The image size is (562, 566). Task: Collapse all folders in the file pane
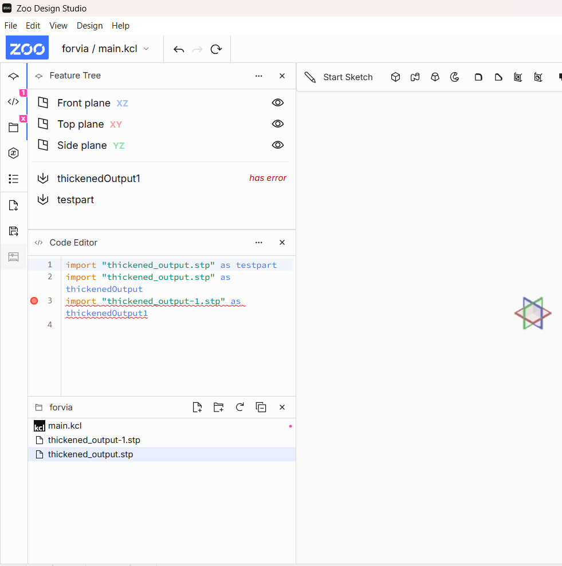point(261,407)
